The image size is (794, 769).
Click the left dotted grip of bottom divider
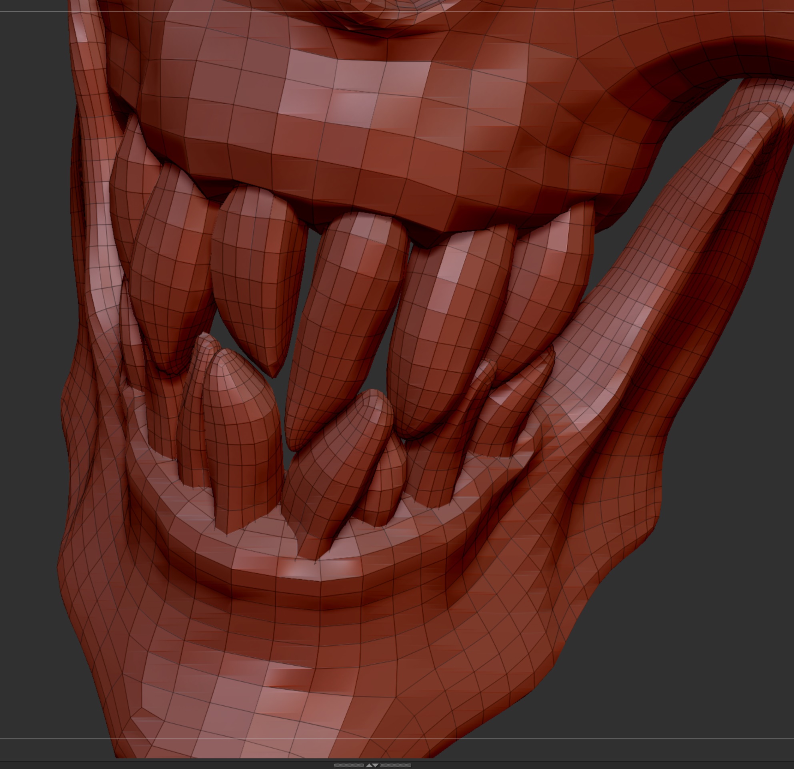[349, 765]
